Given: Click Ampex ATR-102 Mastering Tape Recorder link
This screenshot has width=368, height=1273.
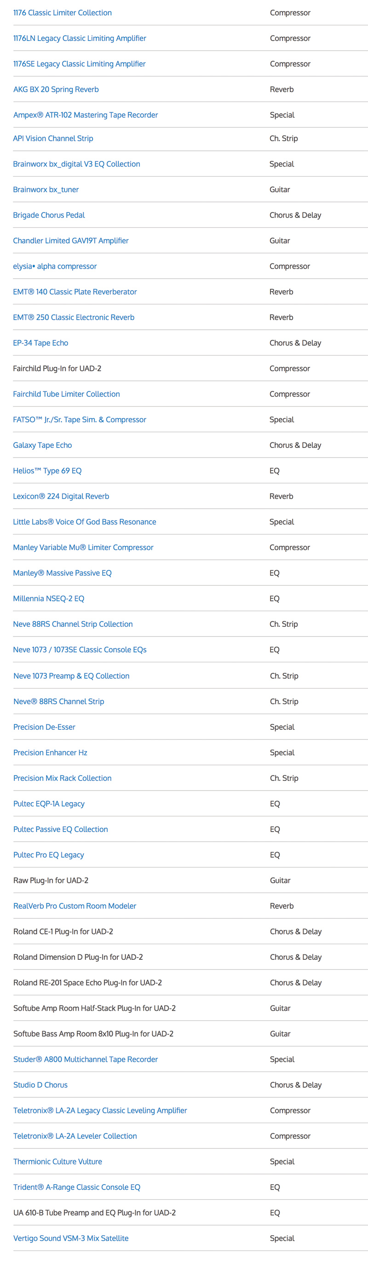Looking at the screenshot, I should coord(86,115).
